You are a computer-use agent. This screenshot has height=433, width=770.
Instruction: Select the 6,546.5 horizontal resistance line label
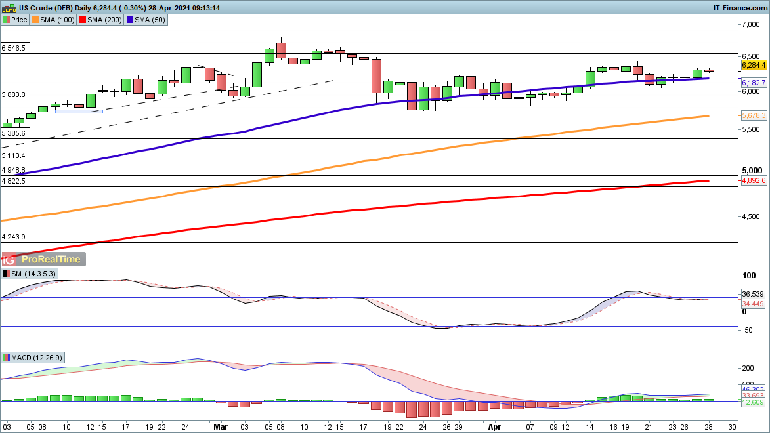14,48
